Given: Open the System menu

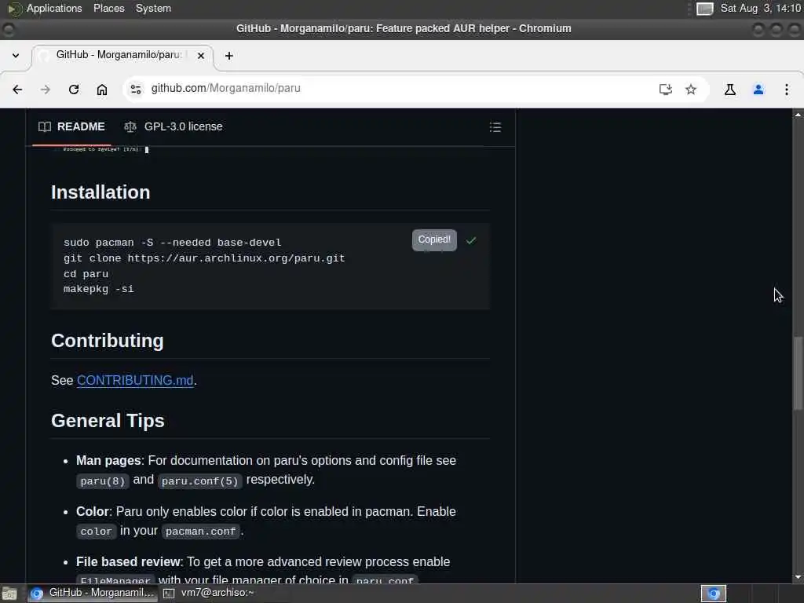Looking at the screenshot, I should click(153, 8).
